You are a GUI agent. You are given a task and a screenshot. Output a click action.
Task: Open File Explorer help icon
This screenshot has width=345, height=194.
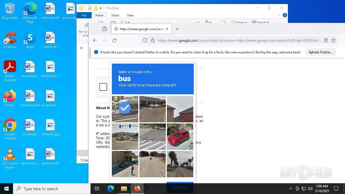pos(285,15)
